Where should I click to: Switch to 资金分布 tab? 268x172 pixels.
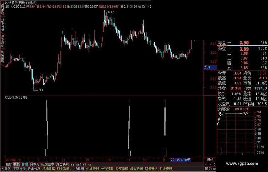(34, 169)
